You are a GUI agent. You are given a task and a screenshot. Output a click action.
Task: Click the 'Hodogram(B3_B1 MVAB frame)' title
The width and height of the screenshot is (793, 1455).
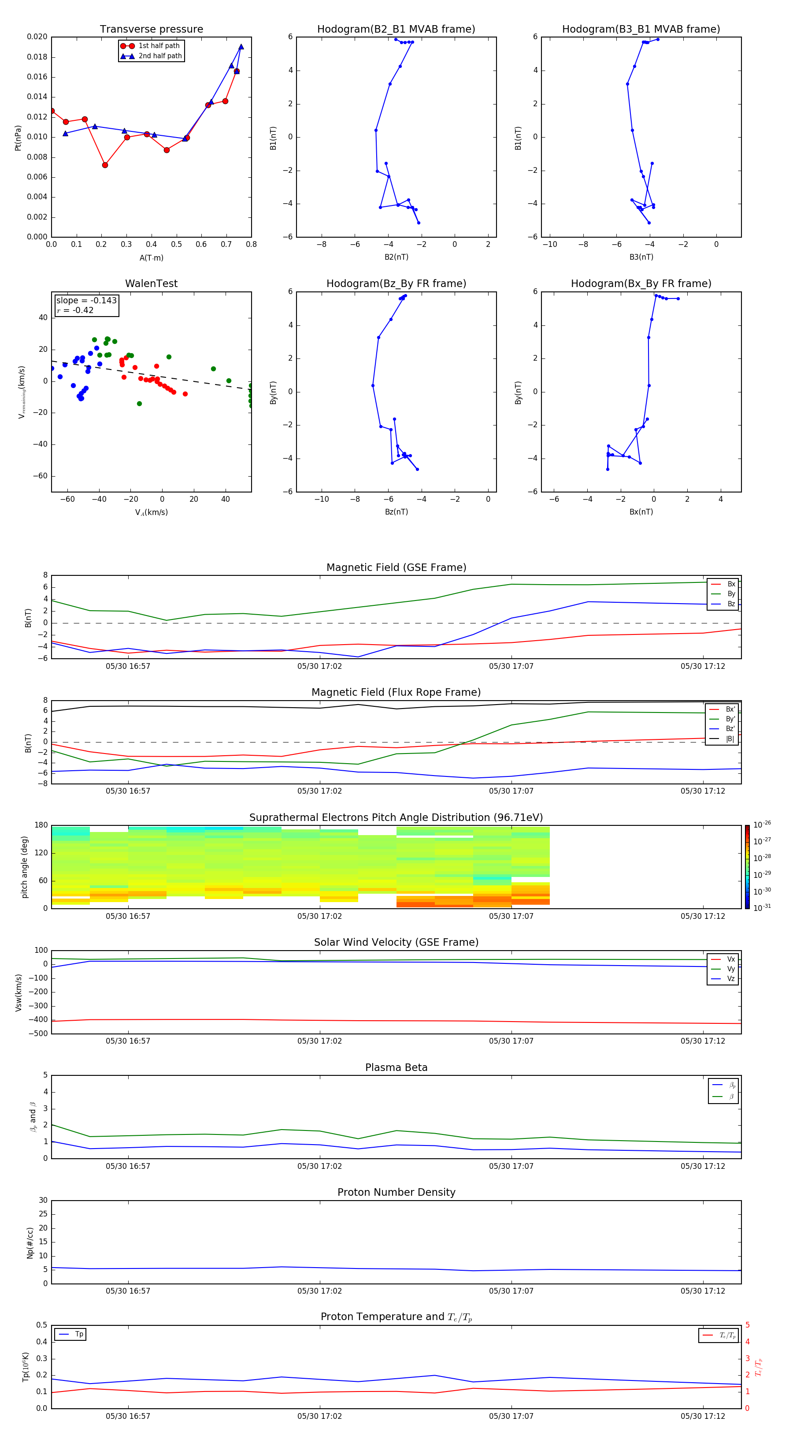pos(641,30)
